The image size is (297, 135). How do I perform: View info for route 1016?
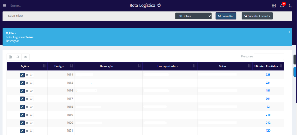[27, 91]
